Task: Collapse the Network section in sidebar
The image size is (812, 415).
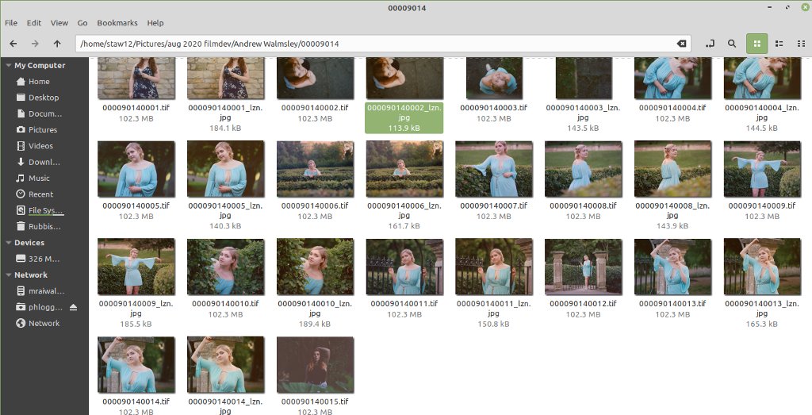Action: pyautogui.click(x=8, y=275)
